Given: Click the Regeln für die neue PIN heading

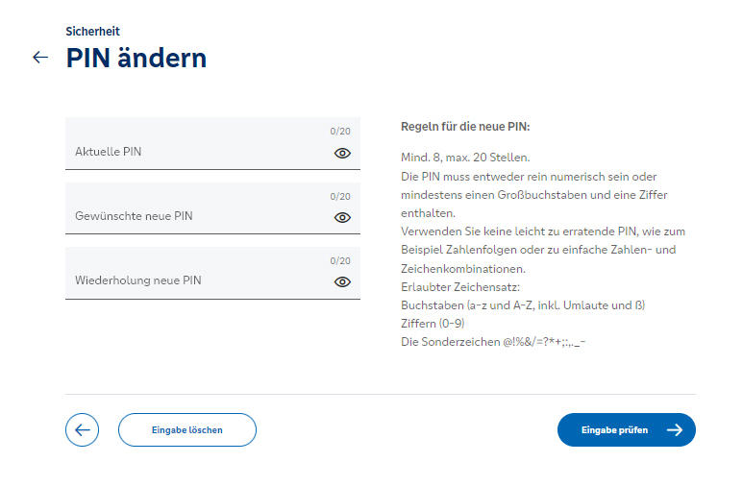Looking at the screenshot, I should (x=465, y=127).
